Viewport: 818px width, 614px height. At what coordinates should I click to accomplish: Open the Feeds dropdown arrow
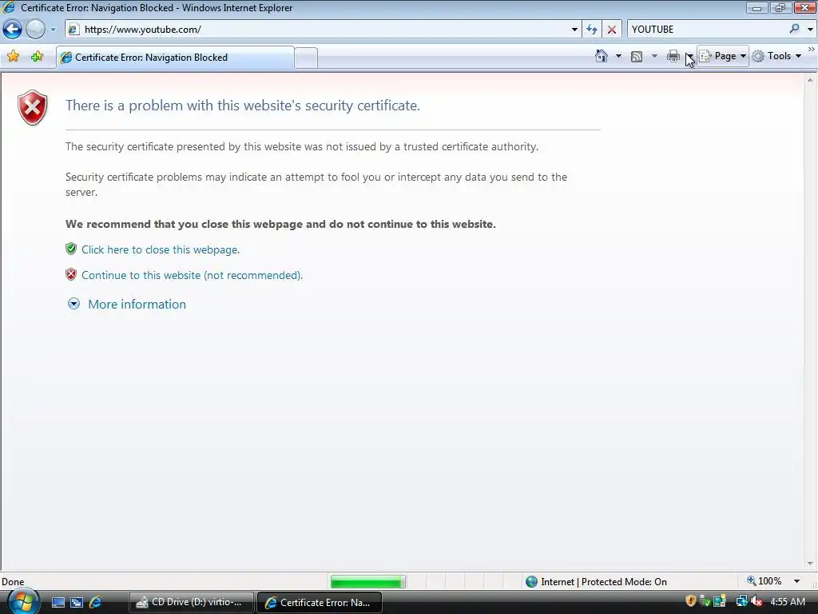[x=654, y=56]
